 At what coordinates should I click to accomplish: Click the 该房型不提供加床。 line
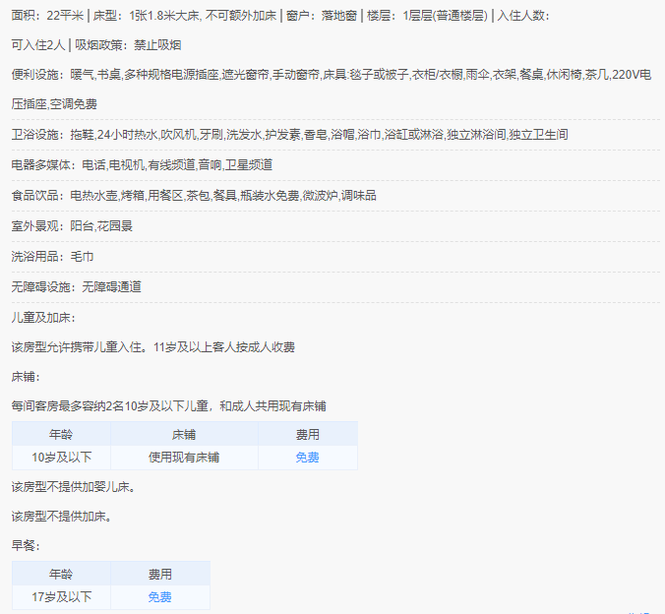62,517
